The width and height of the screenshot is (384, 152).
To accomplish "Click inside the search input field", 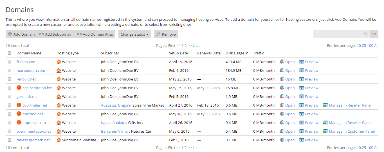I will [338, 34].
